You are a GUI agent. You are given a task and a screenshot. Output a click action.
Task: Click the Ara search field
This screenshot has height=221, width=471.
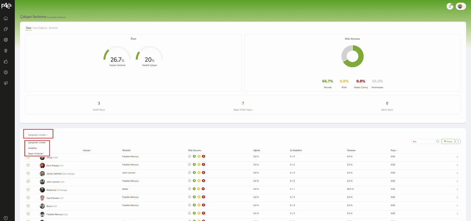pyautogui.click(x=423, y=141)
